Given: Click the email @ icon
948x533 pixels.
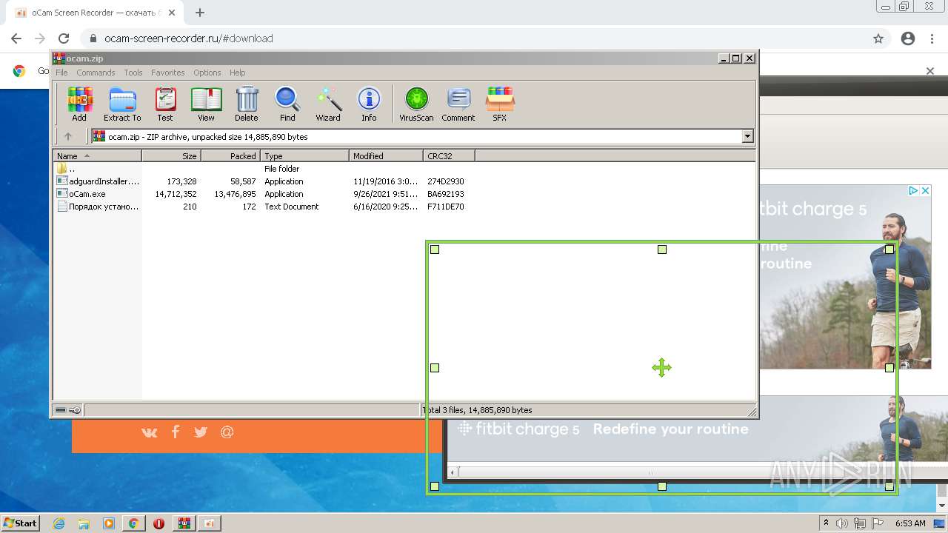Looking at the screenshot, I should click(x=227, y=432).
